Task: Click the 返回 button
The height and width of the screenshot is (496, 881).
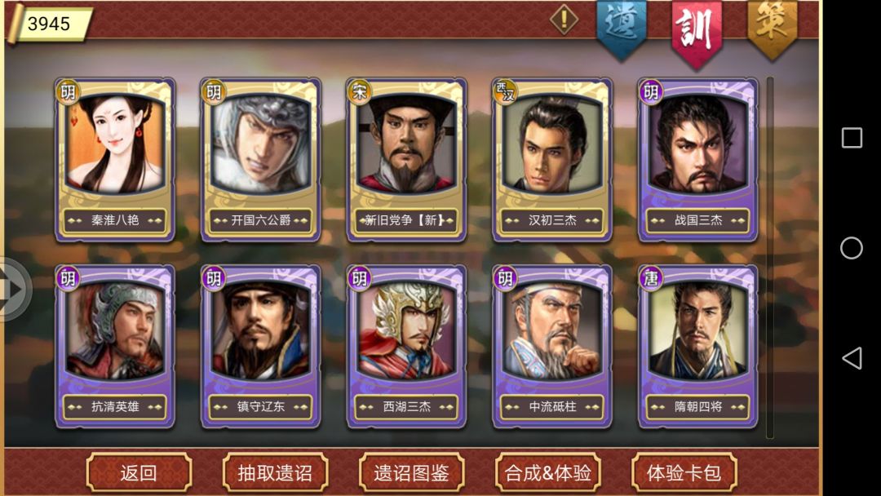Action: click(x=139, y=472)
